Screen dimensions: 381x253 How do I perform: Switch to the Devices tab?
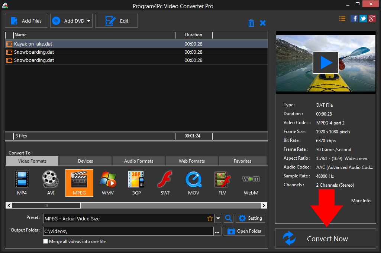click(x=85, y=161)
